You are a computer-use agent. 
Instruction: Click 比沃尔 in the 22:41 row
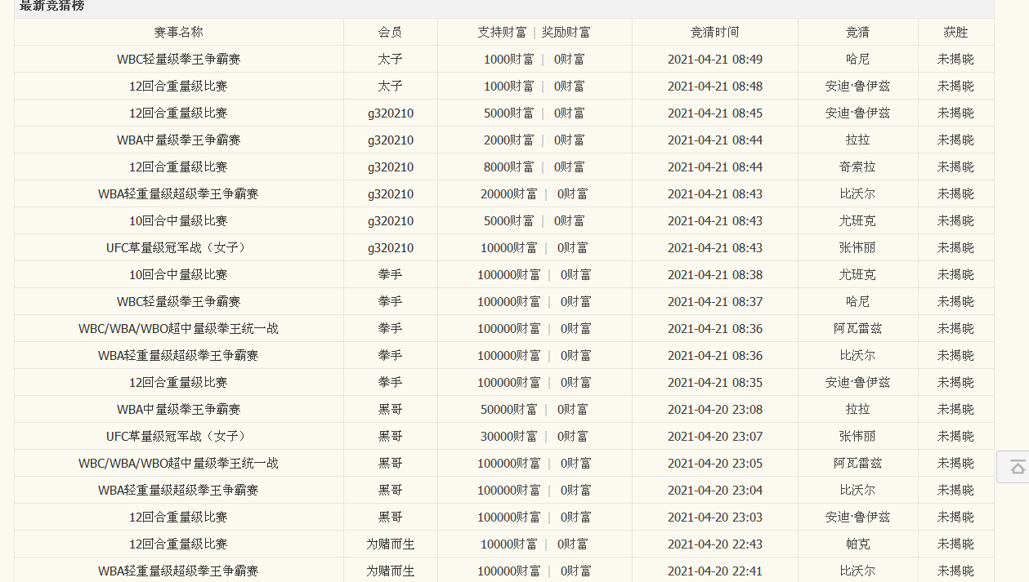pyautogui.click(x=857, y=571)
